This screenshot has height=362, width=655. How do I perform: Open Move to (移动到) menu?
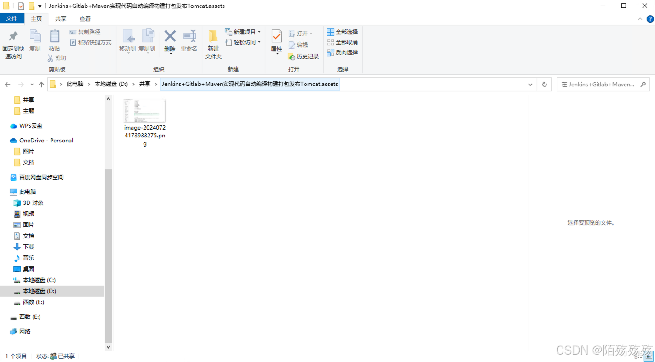(x=127, y=41)
